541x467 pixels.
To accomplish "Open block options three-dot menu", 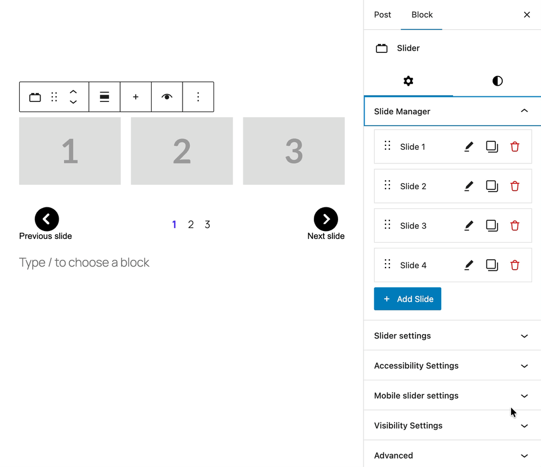I will point(198,97).
